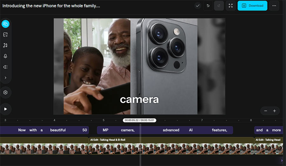Click the 'camera' caption on video preview
This screenshot has height=166, width=286.
click(x=140, y=99)
